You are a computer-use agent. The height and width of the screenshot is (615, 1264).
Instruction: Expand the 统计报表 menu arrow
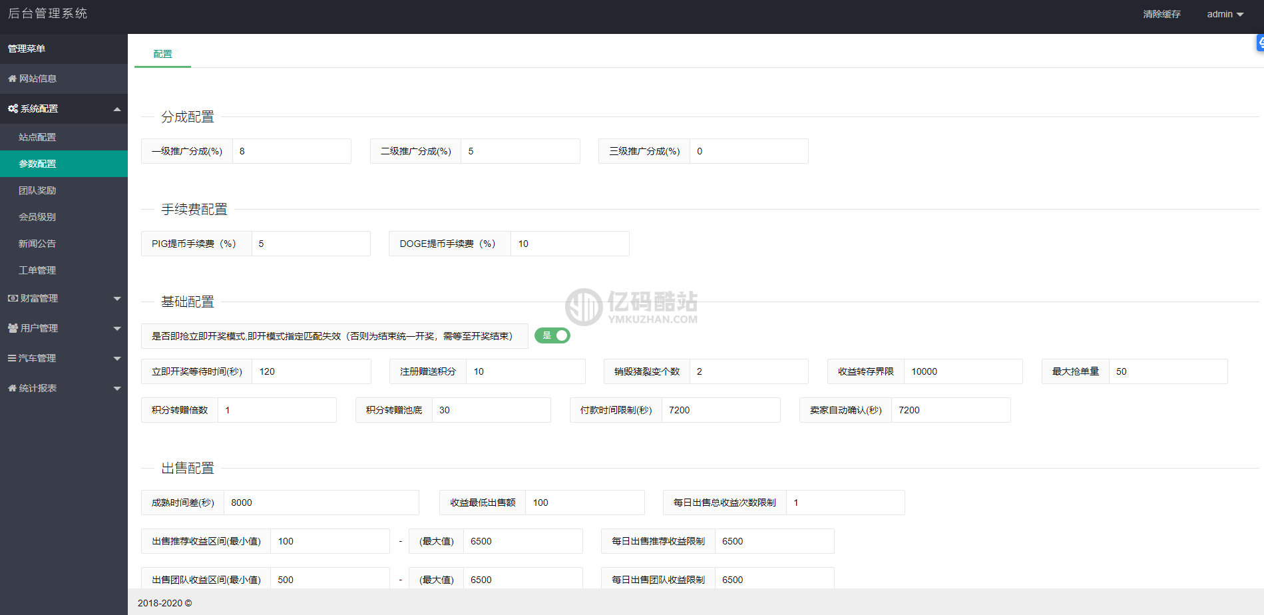click(117, 389)
